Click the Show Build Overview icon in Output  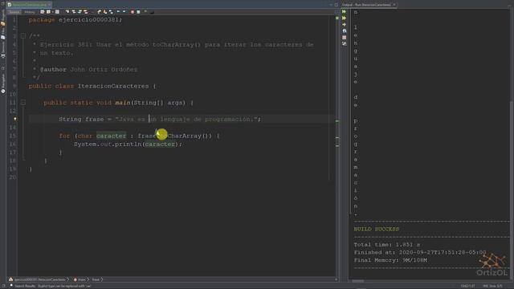(x=344, y=31)
